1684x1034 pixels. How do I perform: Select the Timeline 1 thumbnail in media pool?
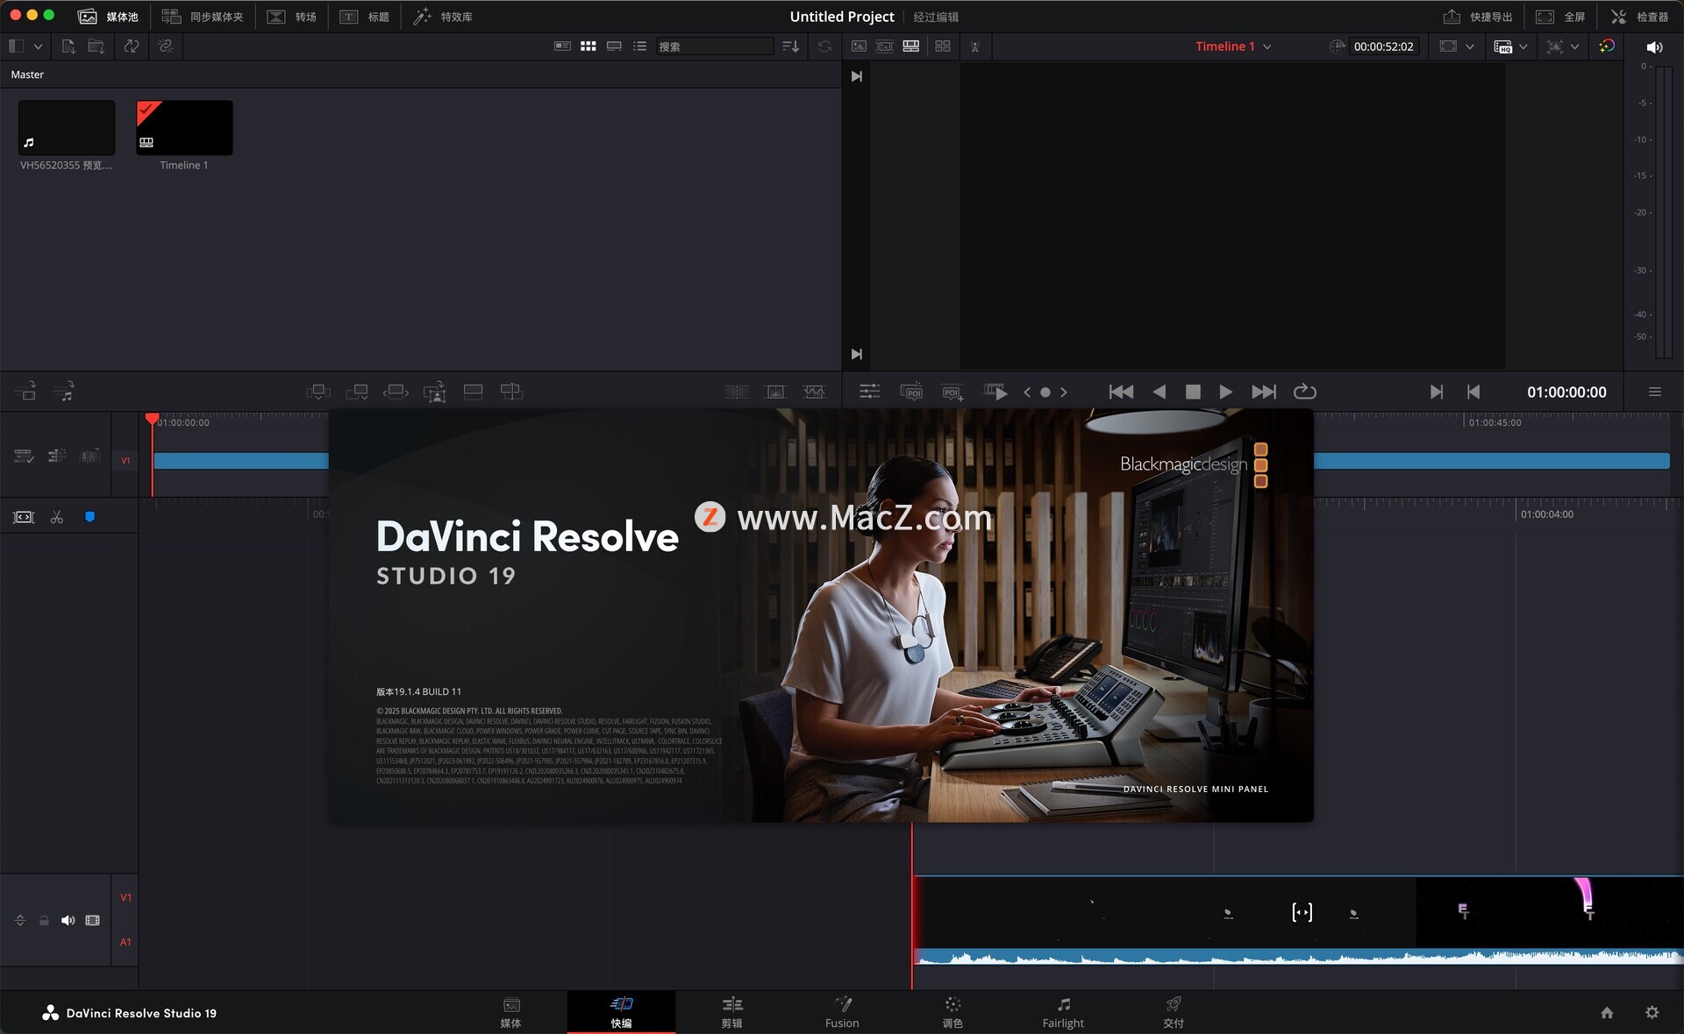click(x=184, y=127)
